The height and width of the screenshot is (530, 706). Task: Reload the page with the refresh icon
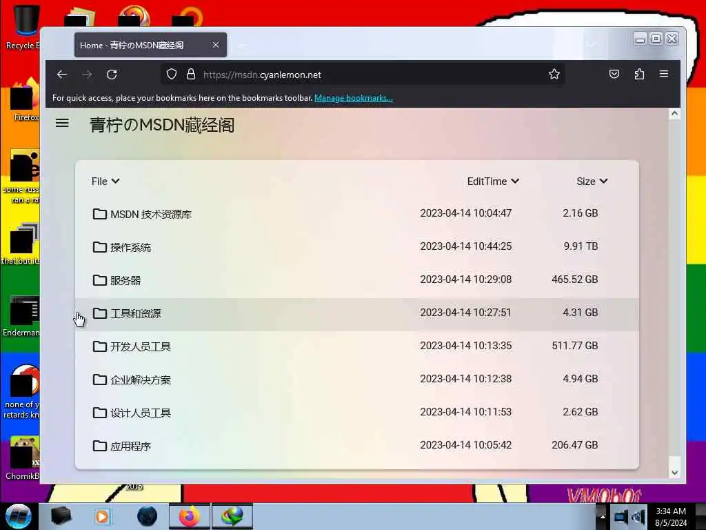pos(112,75)
